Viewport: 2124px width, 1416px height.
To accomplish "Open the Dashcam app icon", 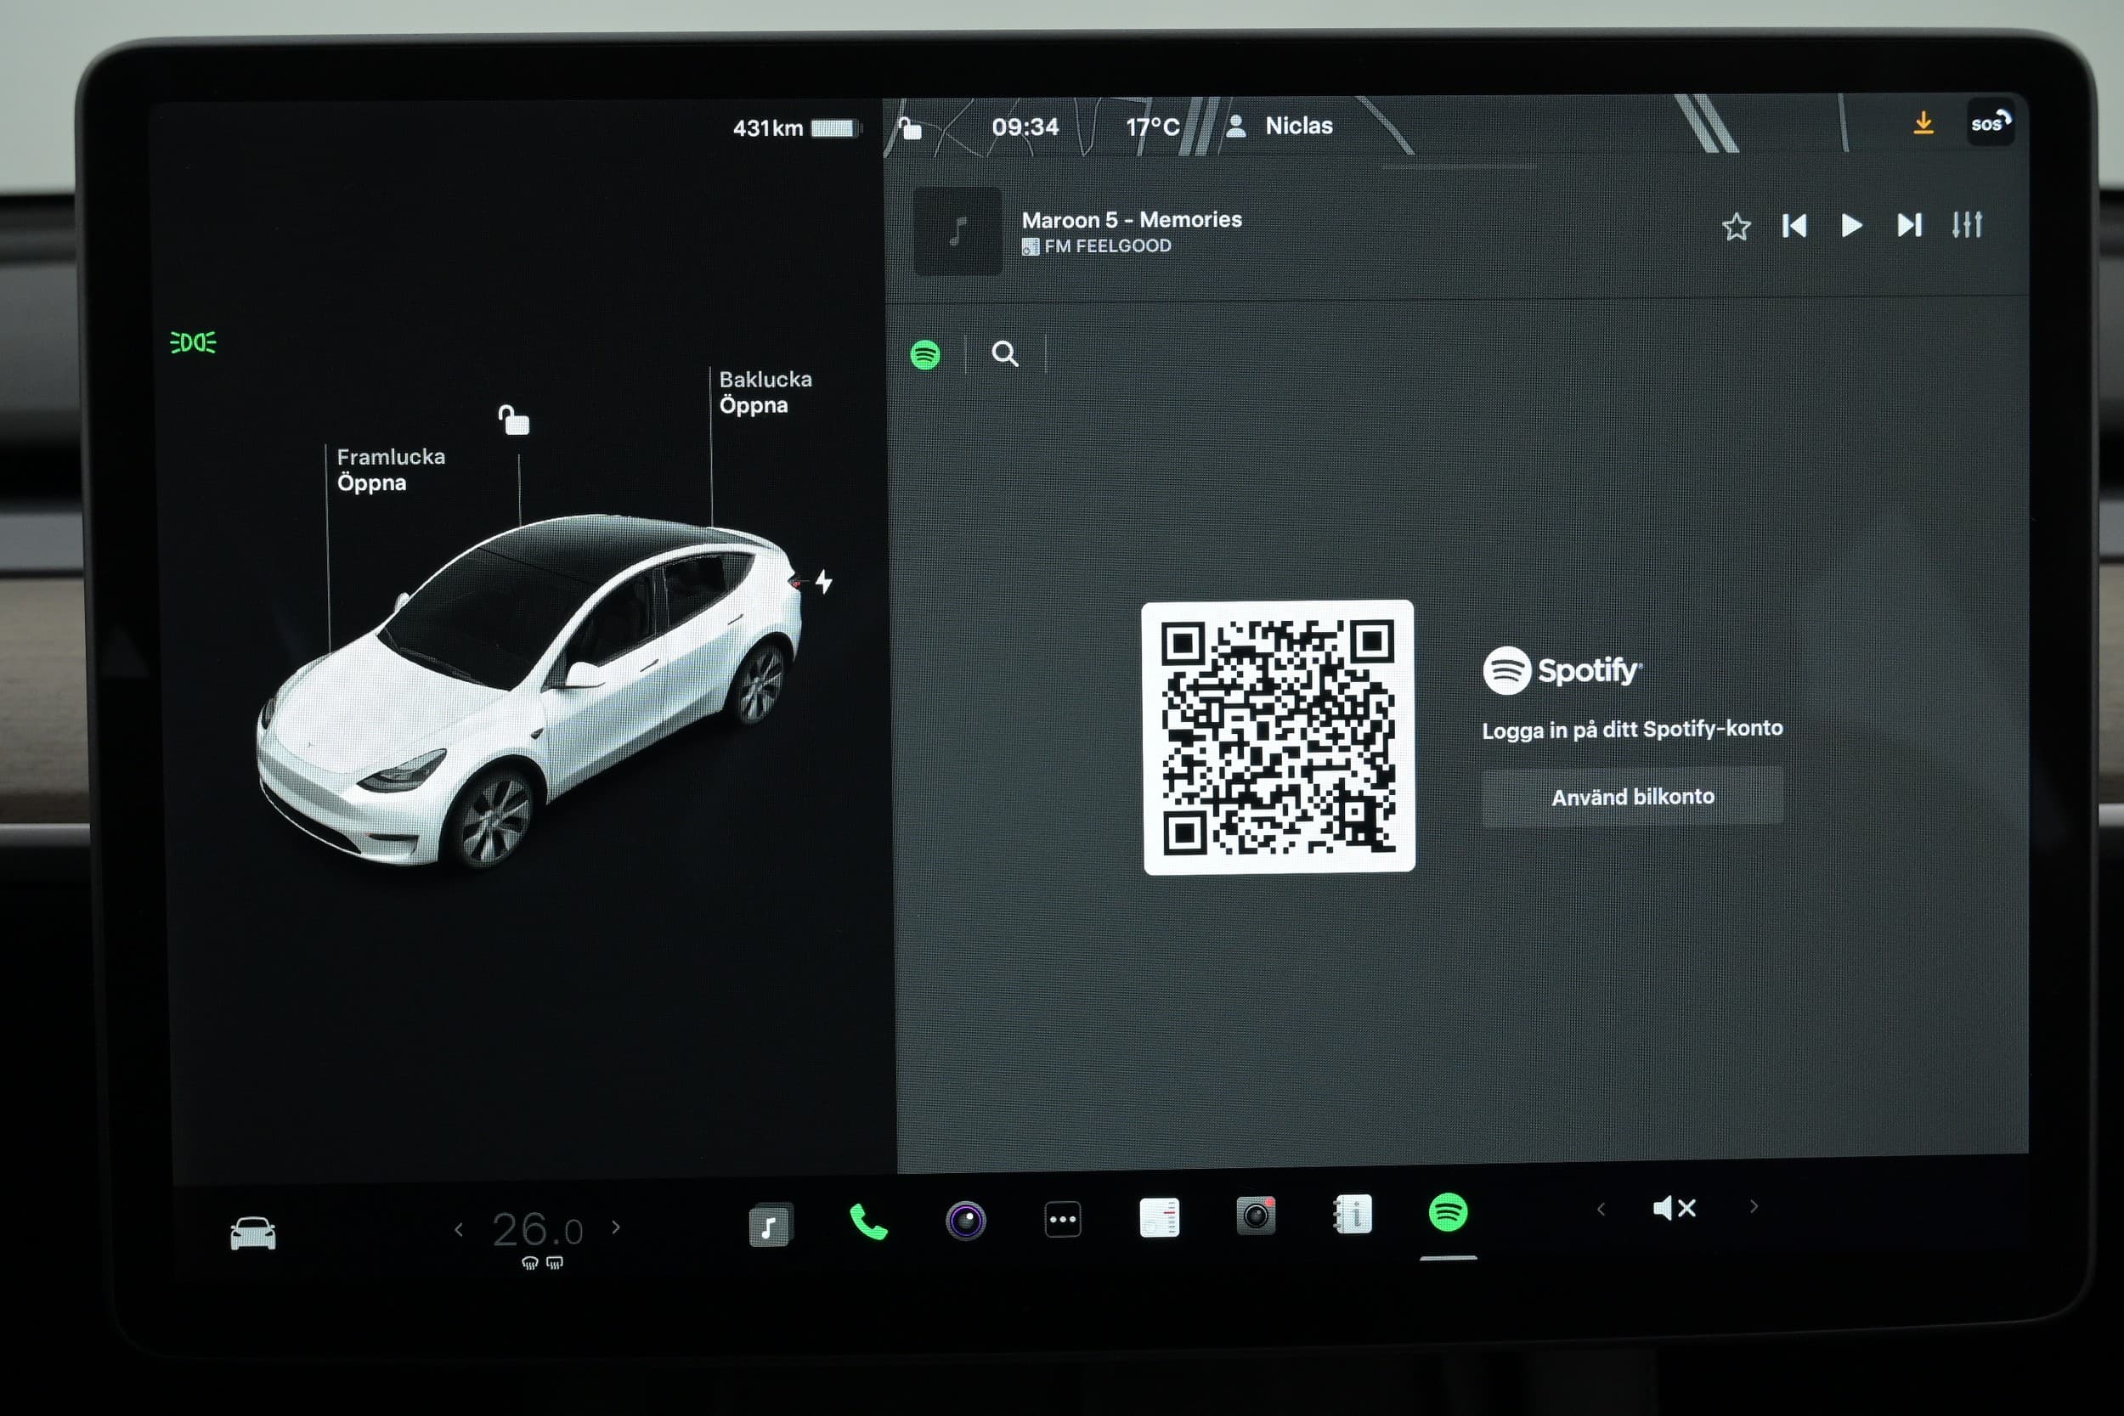I will coord(1255,1216).
